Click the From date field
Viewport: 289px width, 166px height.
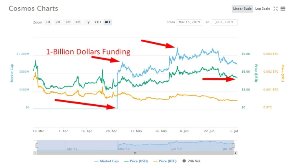pyautogui.click(x=189, y=22)
